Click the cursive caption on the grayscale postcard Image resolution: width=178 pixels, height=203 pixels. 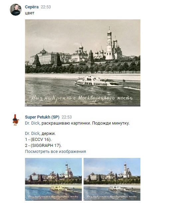82,98
